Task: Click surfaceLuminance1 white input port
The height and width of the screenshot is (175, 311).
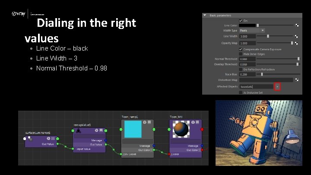Action: pyautogui.click(x=25, y=139)
